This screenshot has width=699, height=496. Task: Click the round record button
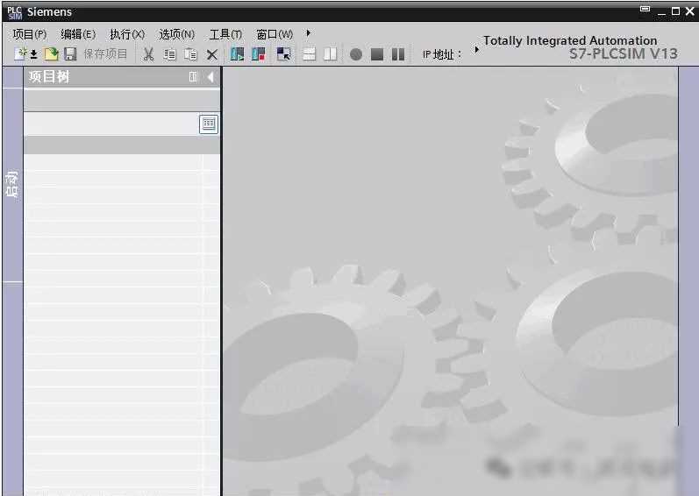[x=356, y=54]
